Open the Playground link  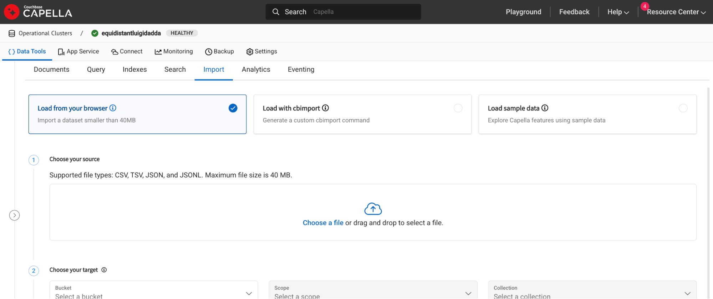point(523,12)
